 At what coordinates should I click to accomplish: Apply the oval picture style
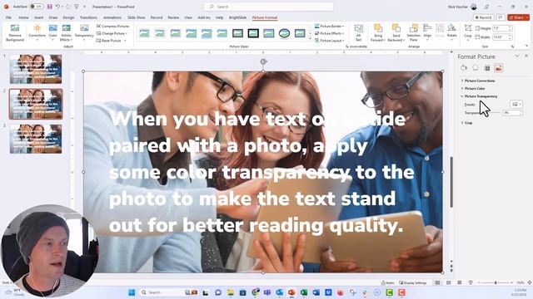[284, 33]
